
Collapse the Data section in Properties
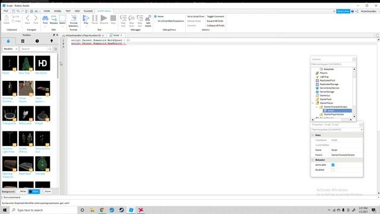(313, 135)
